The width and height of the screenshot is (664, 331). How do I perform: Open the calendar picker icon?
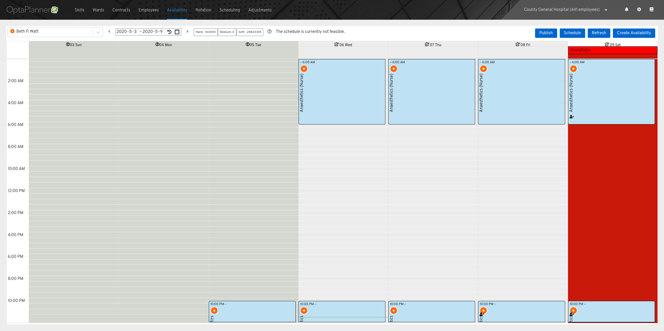pyautogui.click(x=177, y=32)
